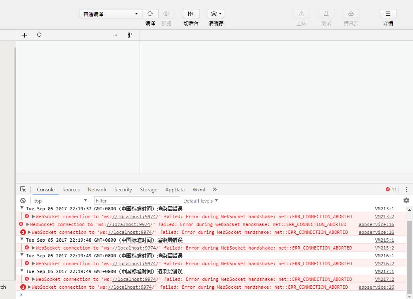Click the red badge numbered 3
This screenshot has width=413, height=299.
[x=23, y=287]
